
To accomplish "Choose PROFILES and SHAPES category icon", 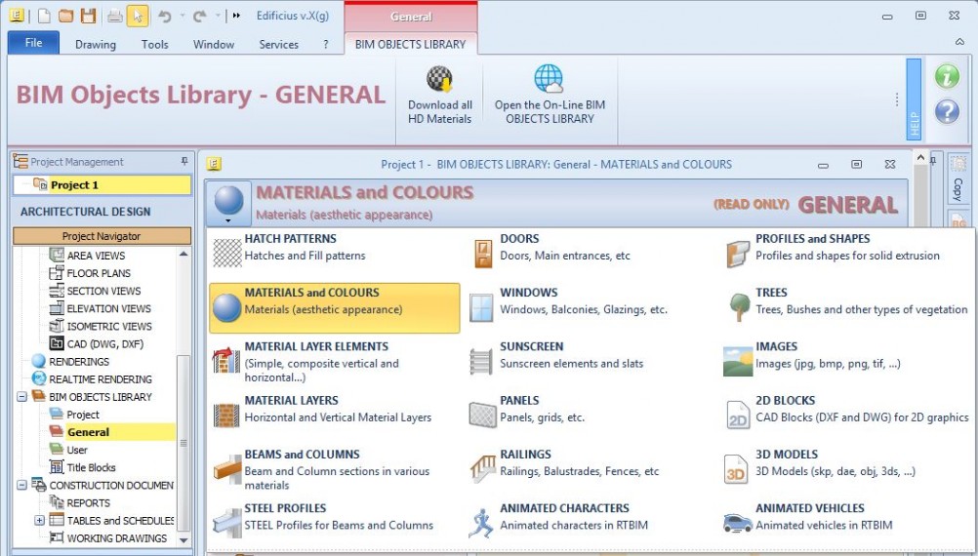I will tap(737, 254).
